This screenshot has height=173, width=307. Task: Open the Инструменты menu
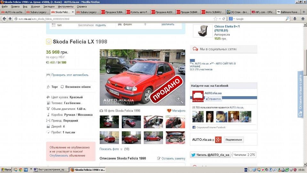click(x=66, y=7)
